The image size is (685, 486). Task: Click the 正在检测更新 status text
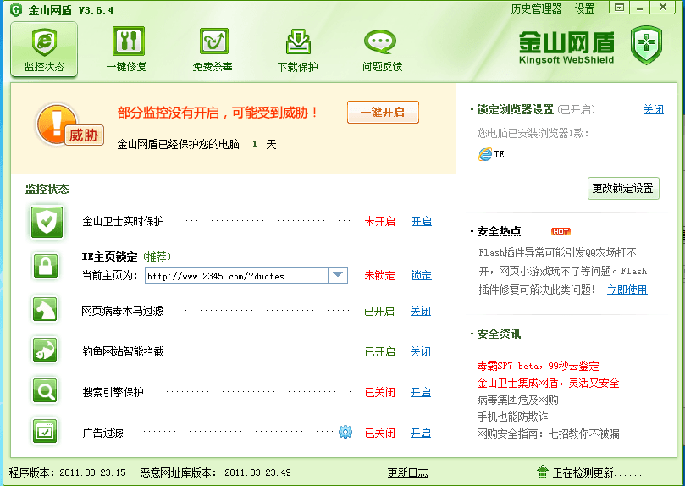(x=597, y=473)
